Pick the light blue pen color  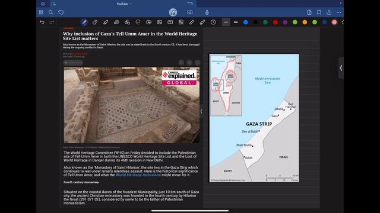(x=246, y=22)
